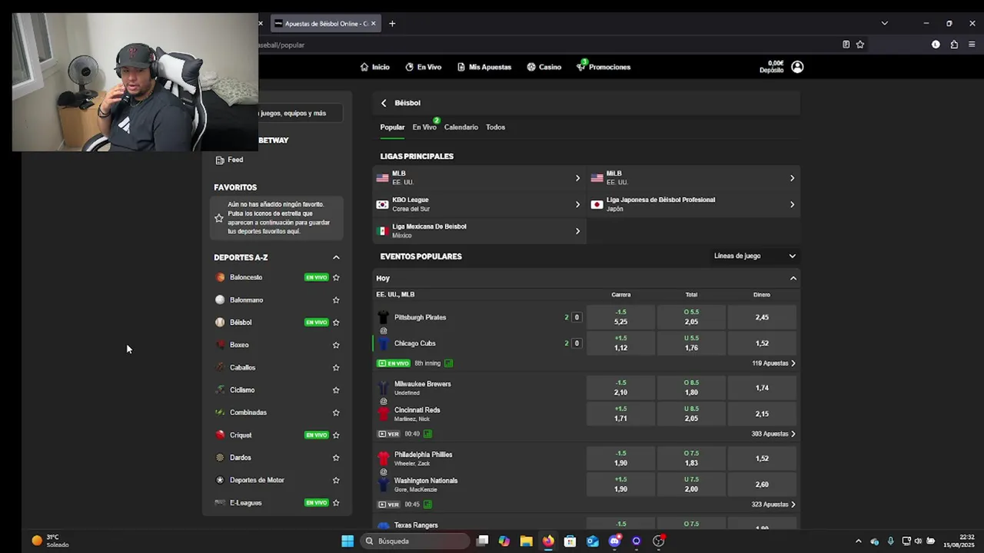984x553 pixels.
Task: Click the VER icon for Phillies-Nationals
Action: click(389, 505)
